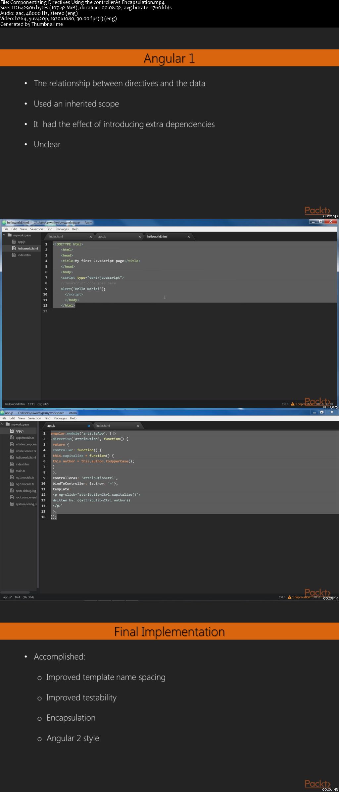The width and height of the screenshot is (339, 792).
Task: Switch to index.html tab in helloworld.html window
Action: coord(69,237)
